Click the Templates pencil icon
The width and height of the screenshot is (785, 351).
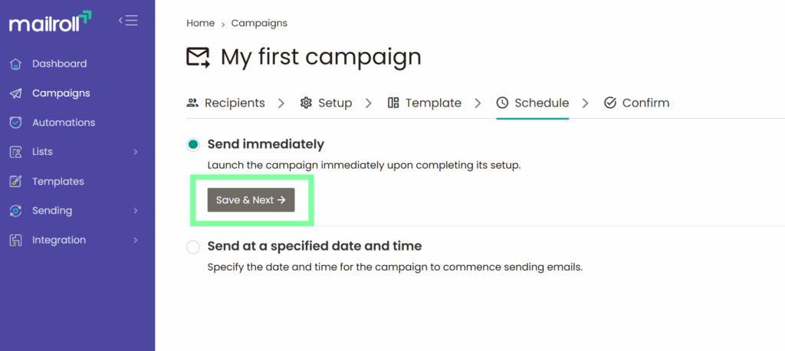coord(15,182)
